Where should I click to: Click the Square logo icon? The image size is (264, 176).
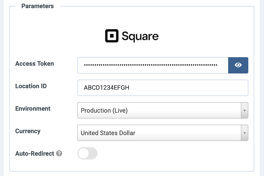tap(112, 36)
